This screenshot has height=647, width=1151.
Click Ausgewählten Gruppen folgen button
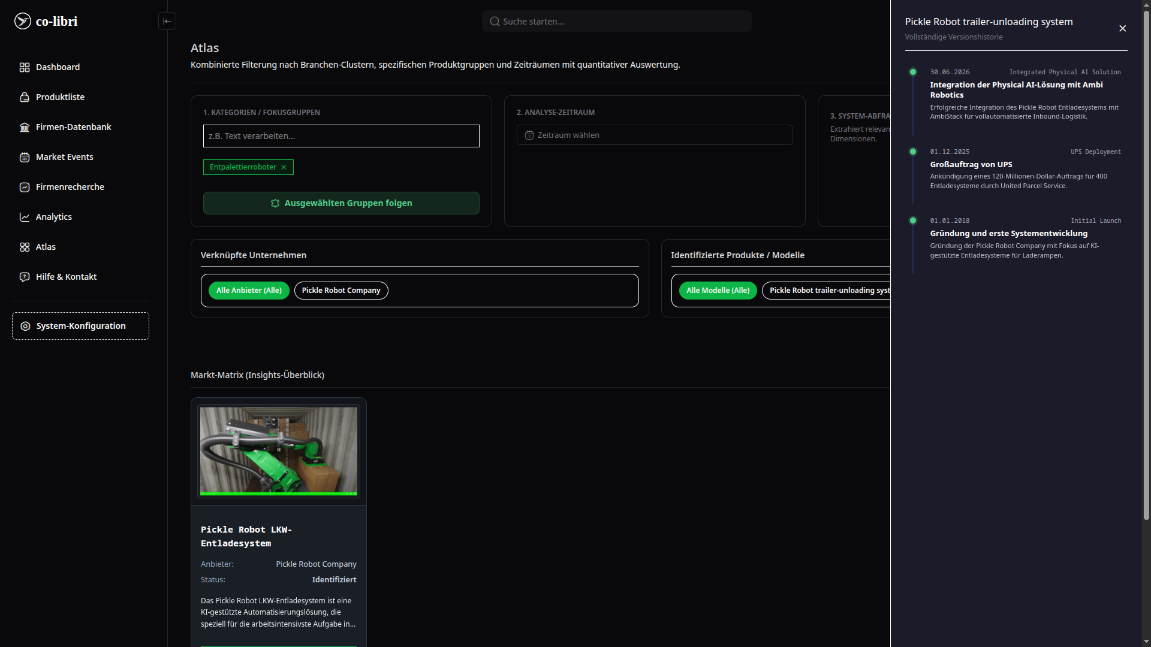click(x=341, y=203)
